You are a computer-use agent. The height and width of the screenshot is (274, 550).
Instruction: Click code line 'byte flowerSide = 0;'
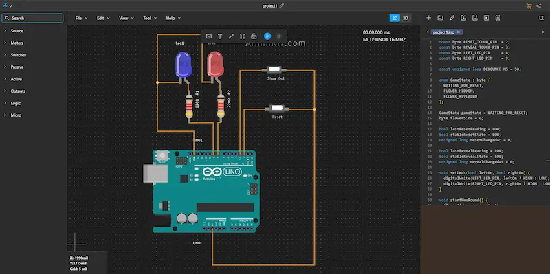click(x=461, y=118)
